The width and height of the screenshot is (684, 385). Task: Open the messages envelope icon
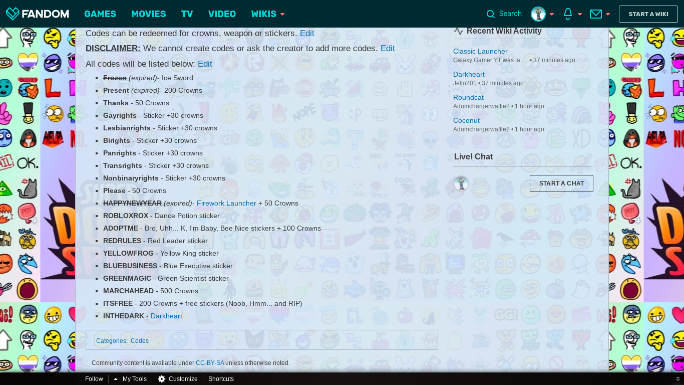[596, 14]
